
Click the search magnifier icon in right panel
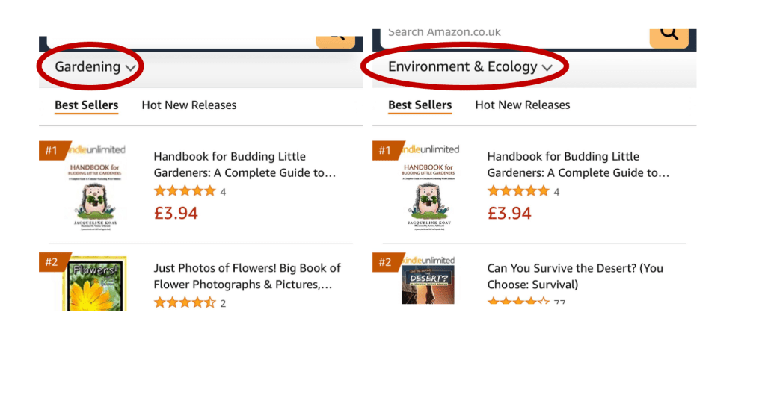tap(669, 34)
